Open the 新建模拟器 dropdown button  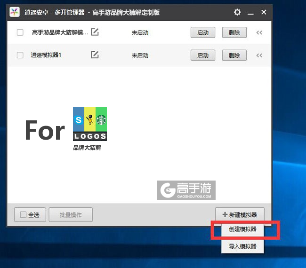pyautogui.click(x=240, y=214)
